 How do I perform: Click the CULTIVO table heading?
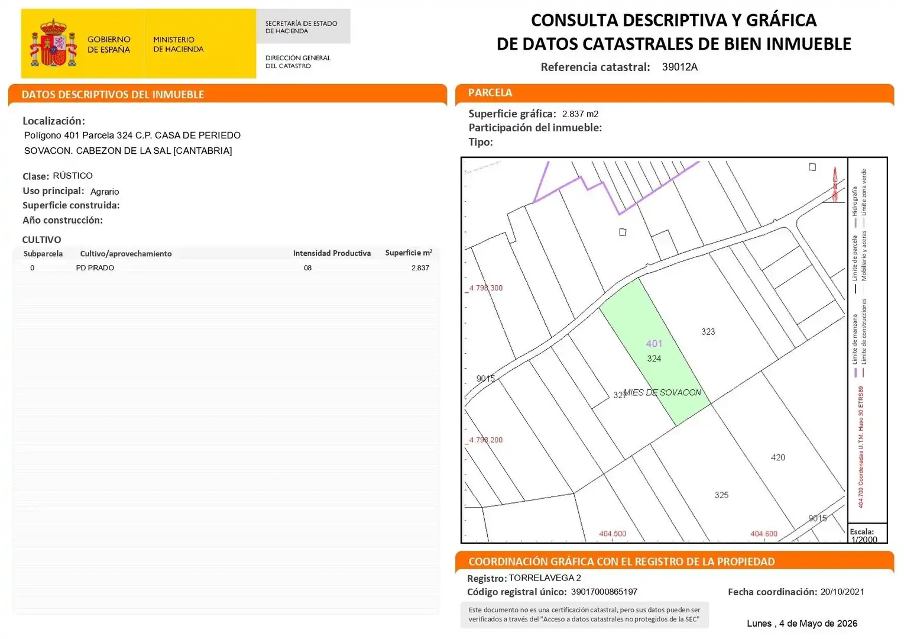point(41,240)
